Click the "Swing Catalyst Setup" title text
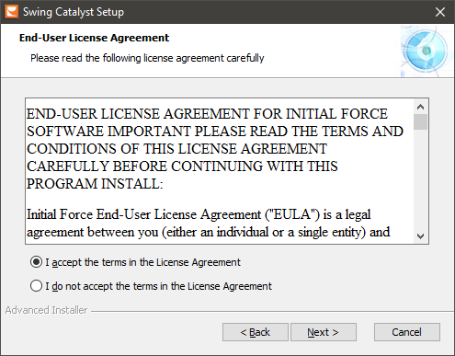 pos(74,12)
